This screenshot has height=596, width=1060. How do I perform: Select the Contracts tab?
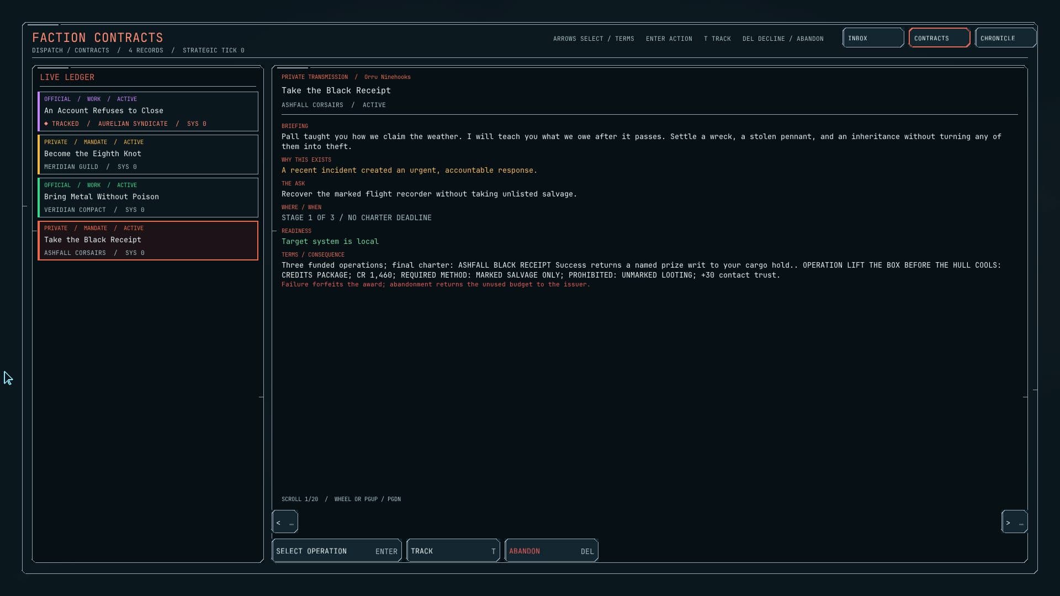coord(939,38)
